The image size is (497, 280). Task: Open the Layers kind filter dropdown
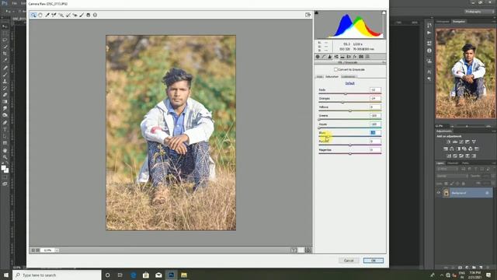click(447, 169)
